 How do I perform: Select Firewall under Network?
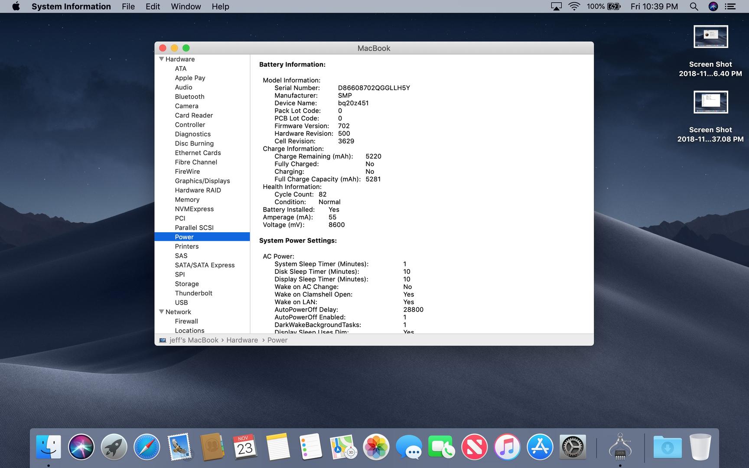(186, 321)
